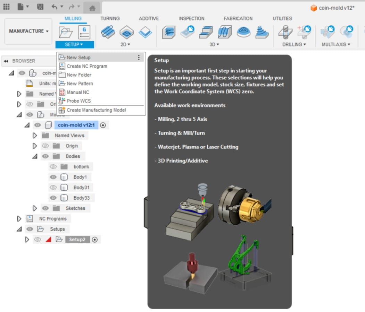The image size is (365, 312).
Task: Expand the Sketches folder
Action: [x=35, y=208]
